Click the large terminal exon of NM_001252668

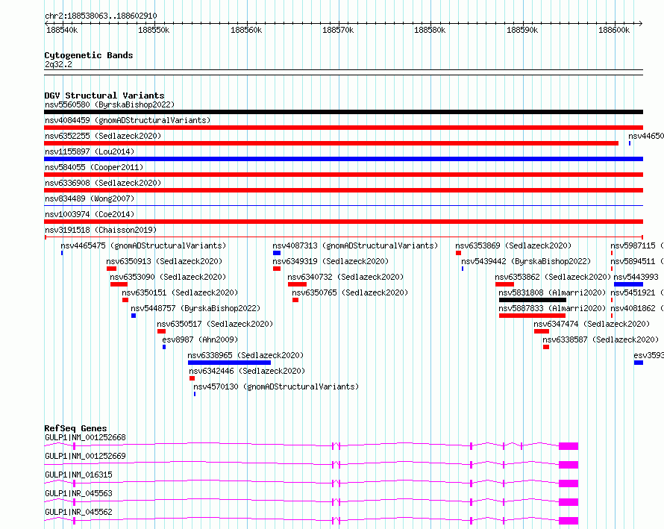coord(569,446)
